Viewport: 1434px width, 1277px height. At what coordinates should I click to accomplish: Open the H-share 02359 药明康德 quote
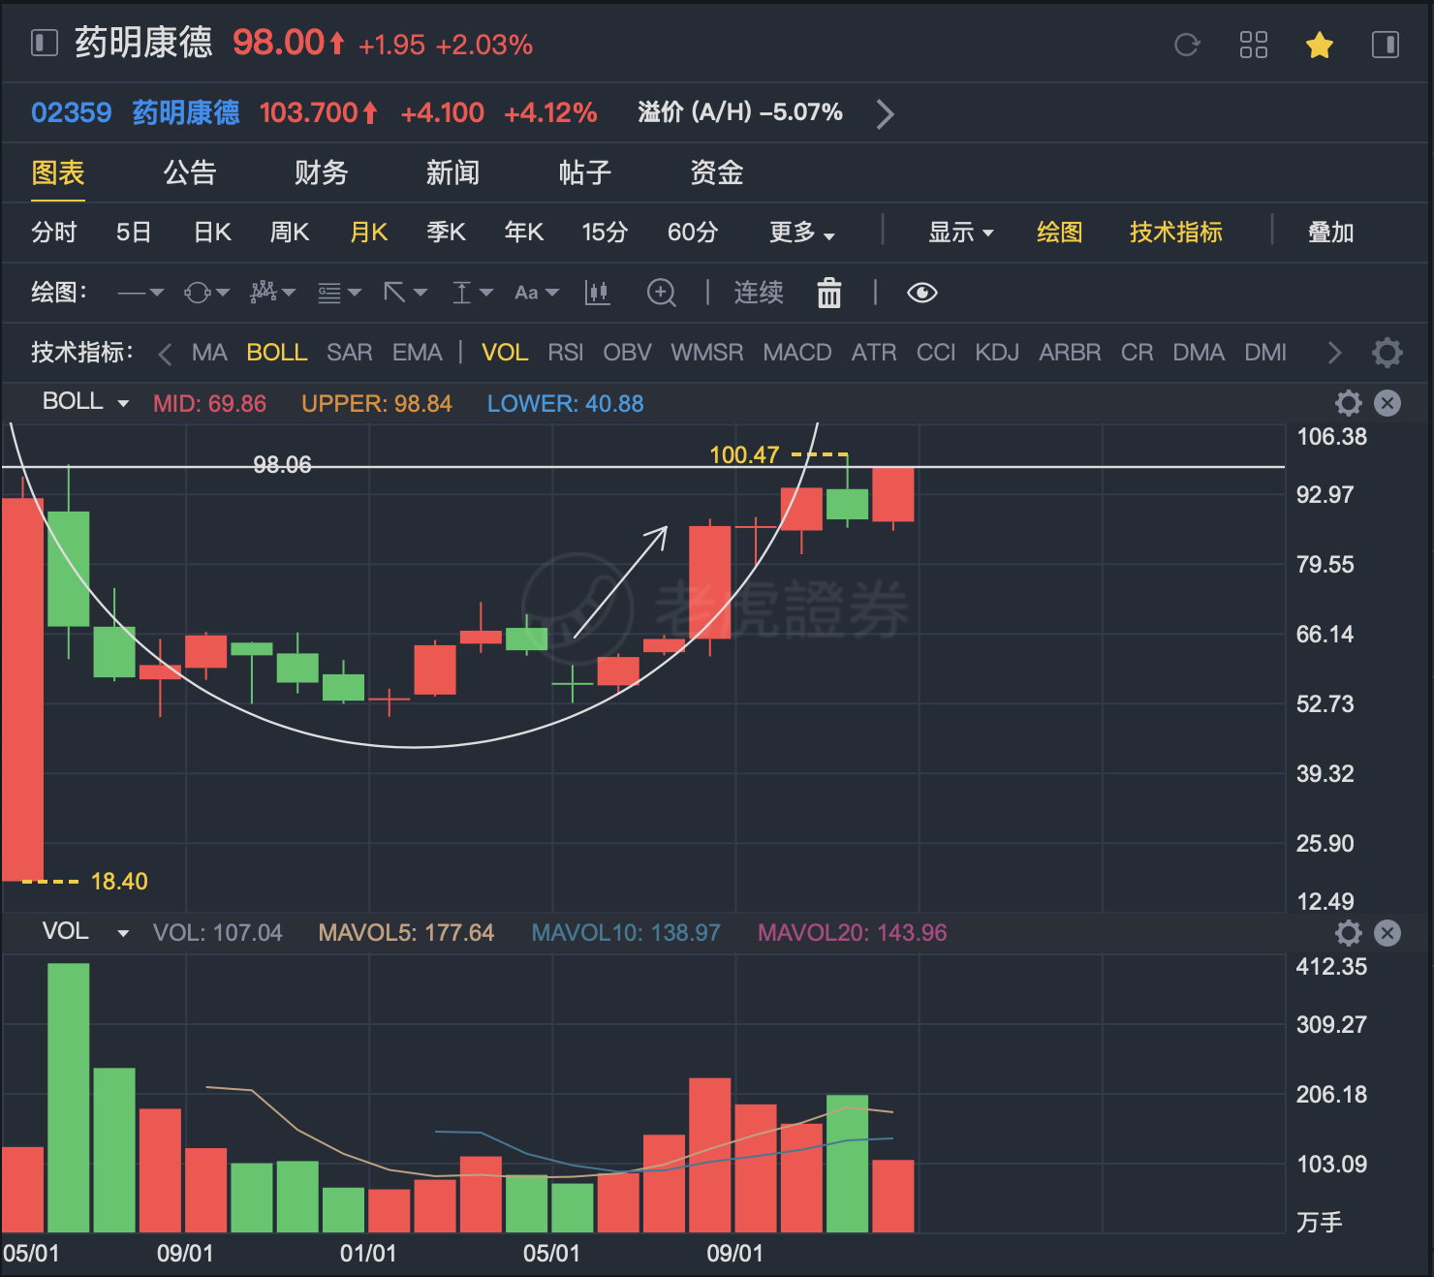click(136, 112)
